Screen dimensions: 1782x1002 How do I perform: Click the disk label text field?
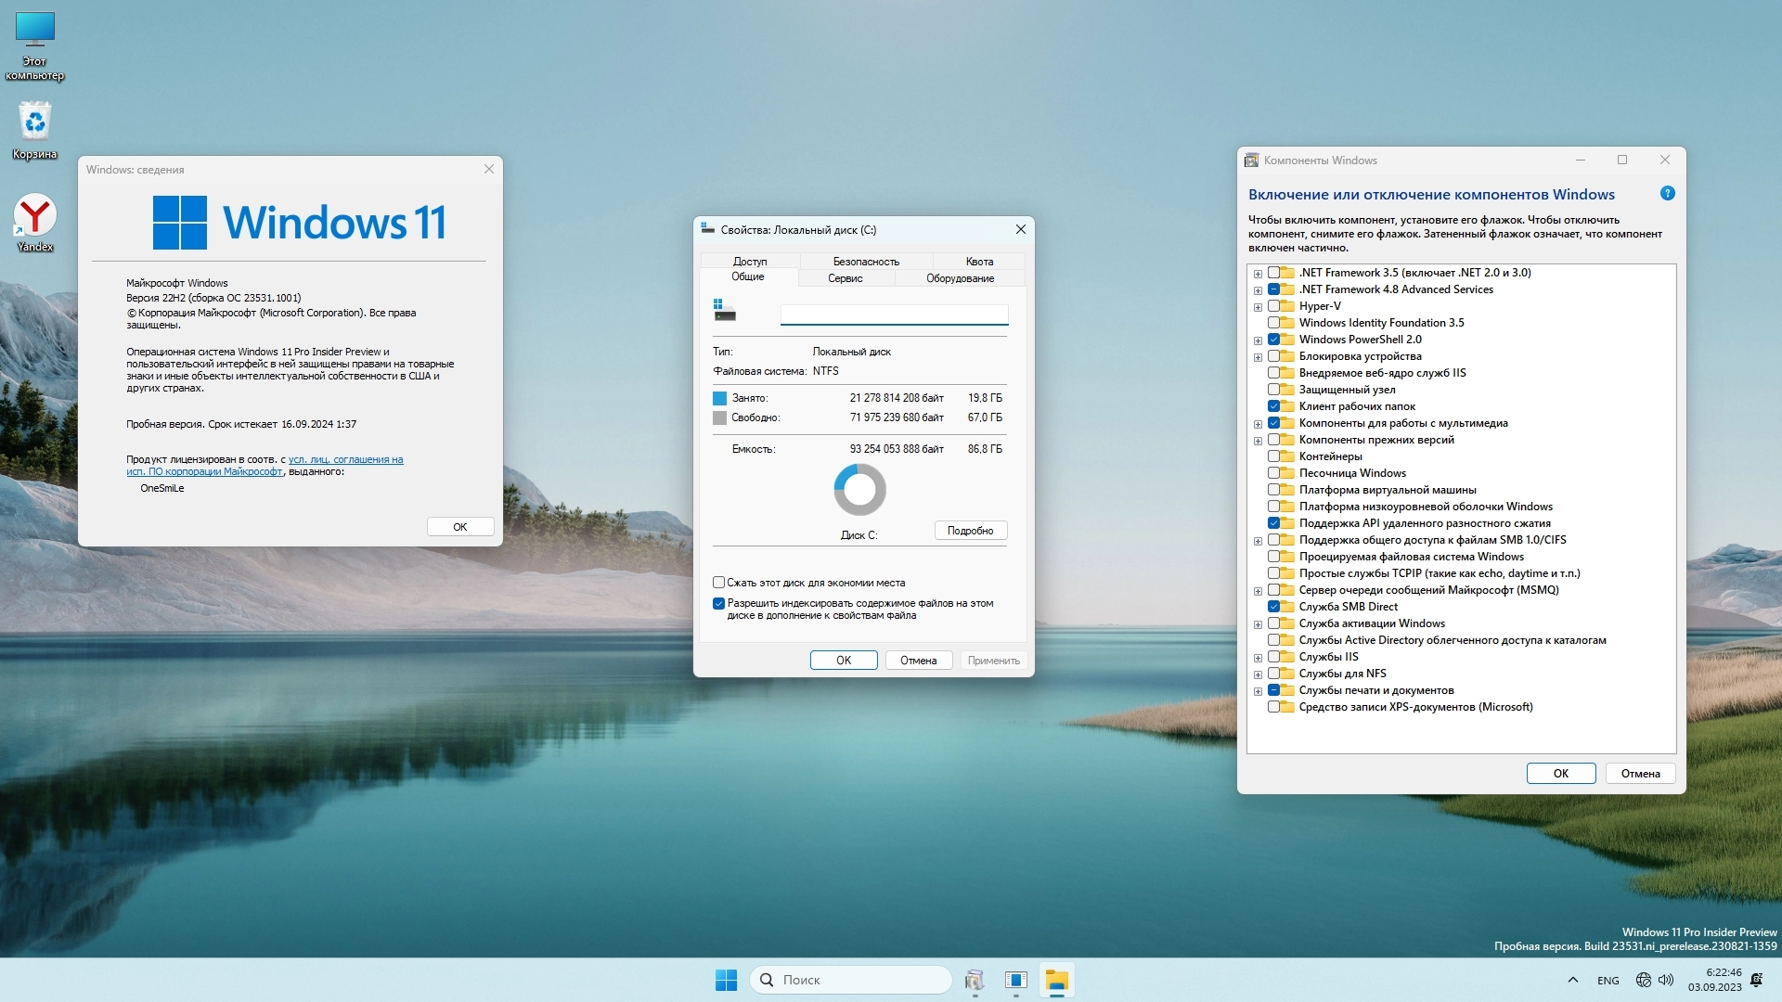click(894, 315)
